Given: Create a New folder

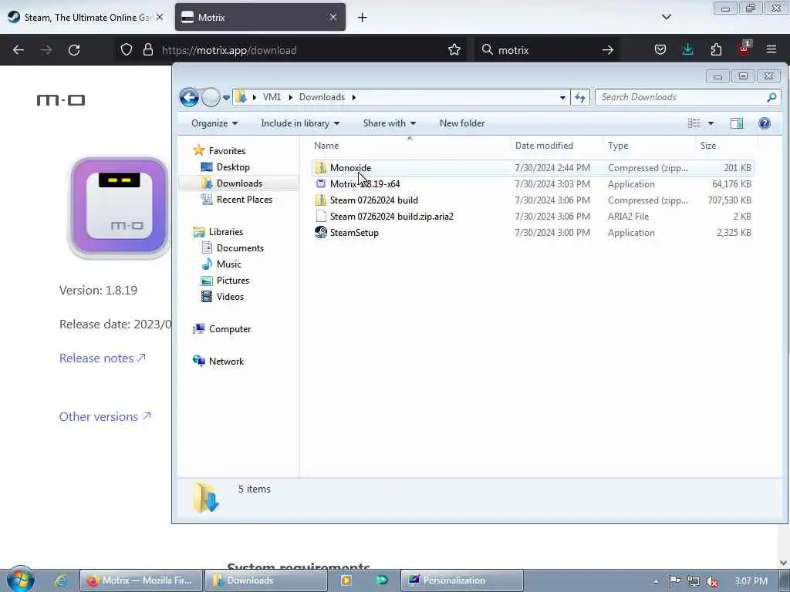Looking at the screenshot, I should click(462, 123).
